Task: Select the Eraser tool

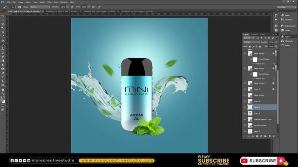Action: [3, 57]
